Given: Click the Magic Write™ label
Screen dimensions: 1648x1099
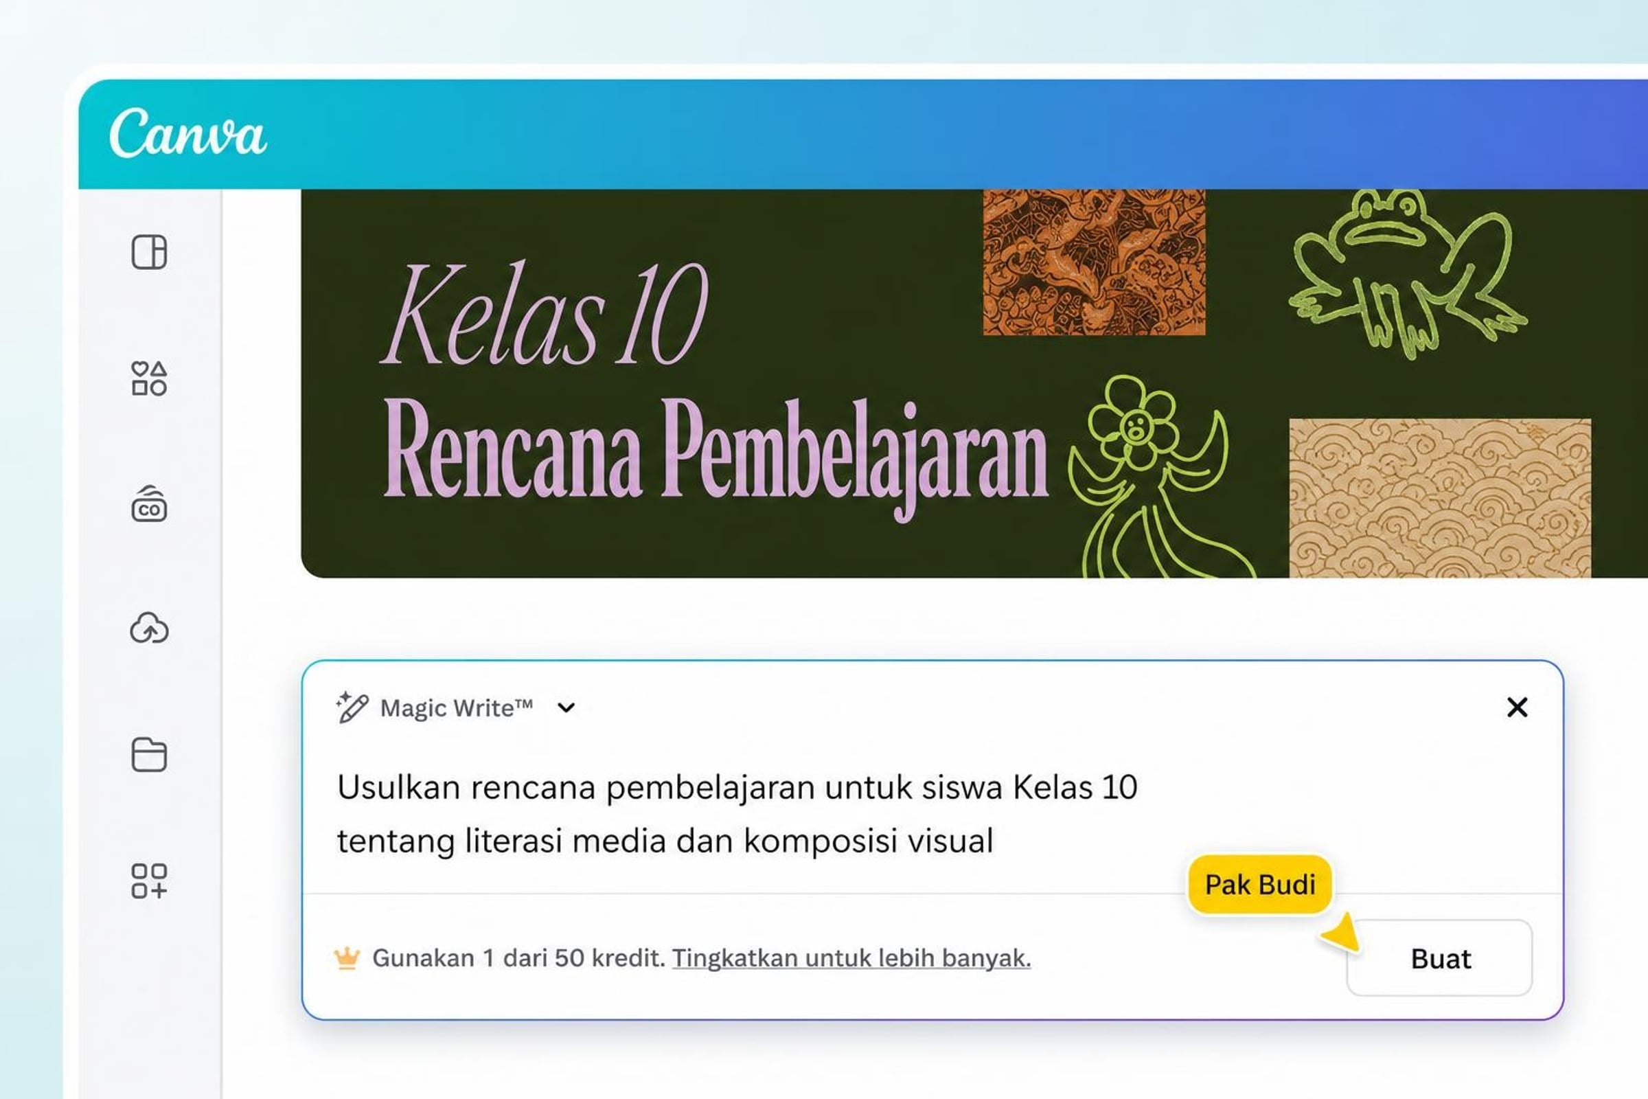Looking at the screenshot, I should coord(457,708).
